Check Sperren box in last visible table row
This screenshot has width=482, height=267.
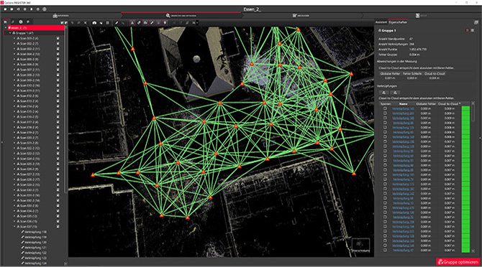click(385, 250)
